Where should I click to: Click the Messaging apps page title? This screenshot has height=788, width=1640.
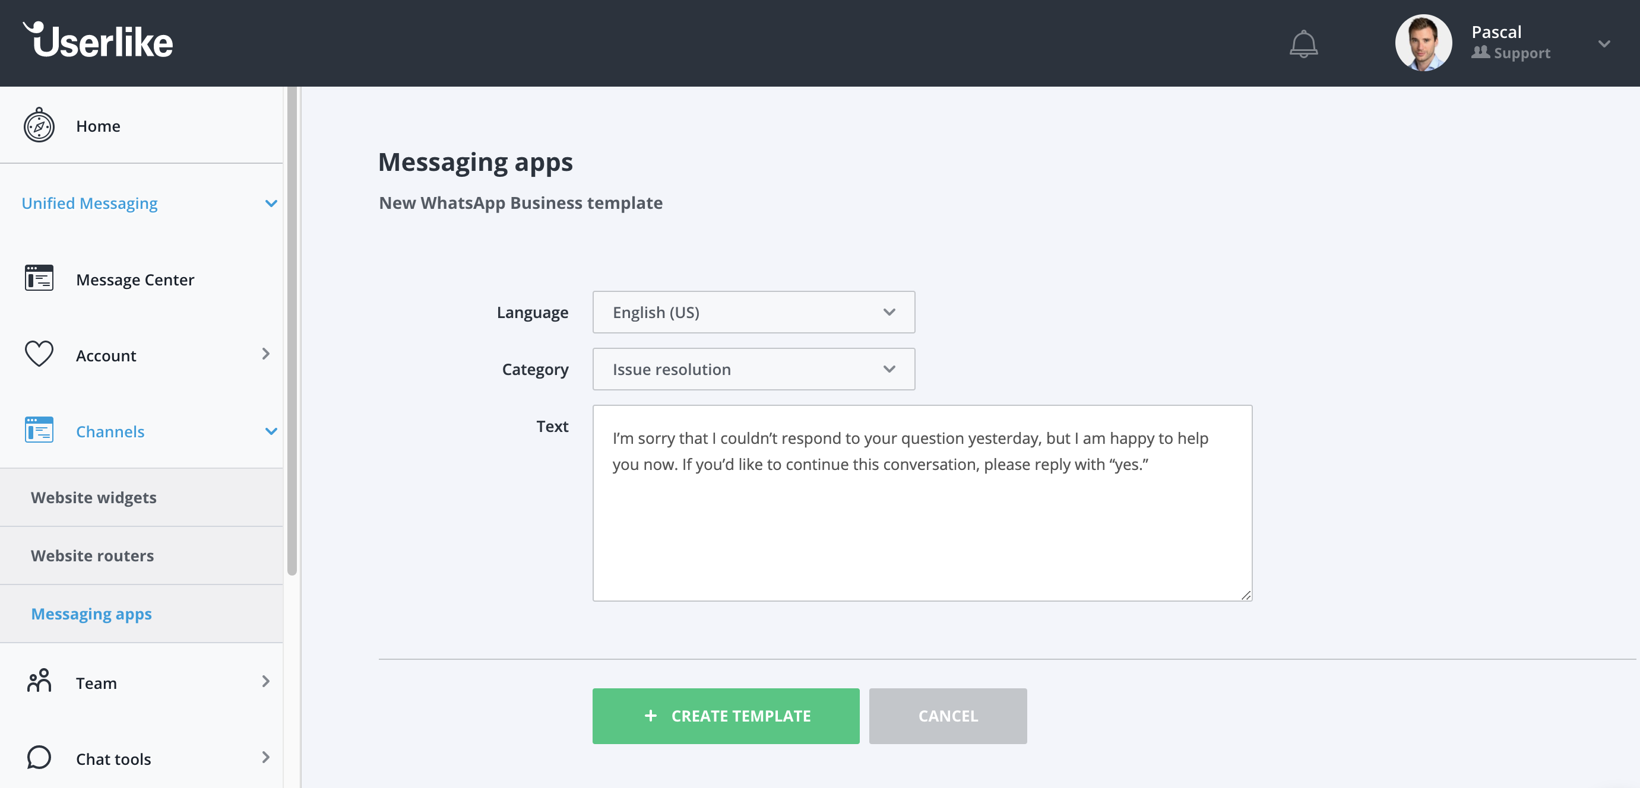point(475,163)
